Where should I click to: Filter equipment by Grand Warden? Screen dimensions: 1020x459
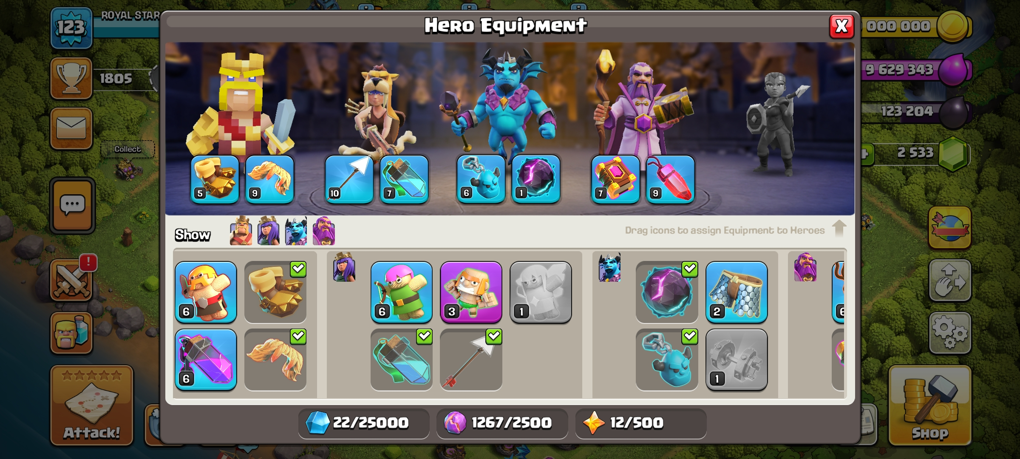[324, 231]
